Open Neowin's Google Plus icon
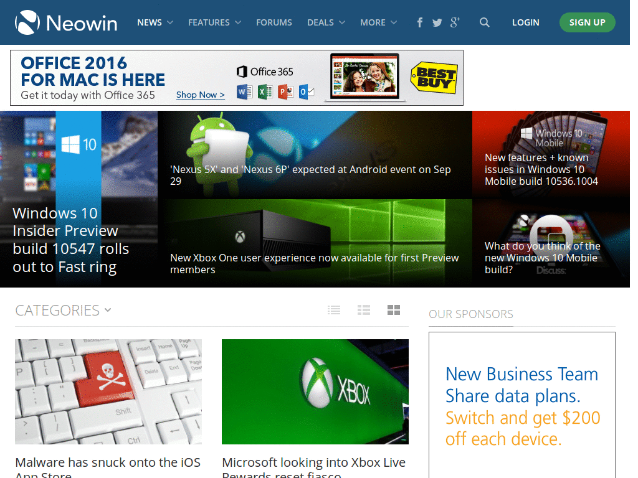The height and width of the screenshot is (478, 638). (455, 22)
